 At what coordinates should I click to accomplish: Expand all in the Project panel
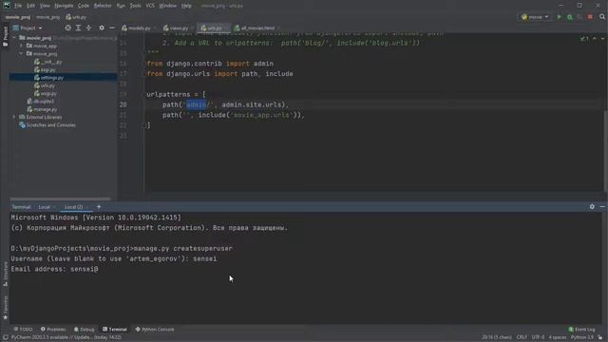(x=78, y=28)
